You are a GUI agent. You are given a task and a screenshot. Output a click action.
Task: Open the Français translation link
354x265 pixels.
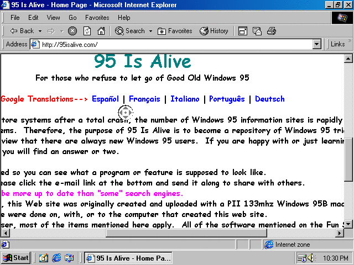pyautogui.click(x=144, y=99)
